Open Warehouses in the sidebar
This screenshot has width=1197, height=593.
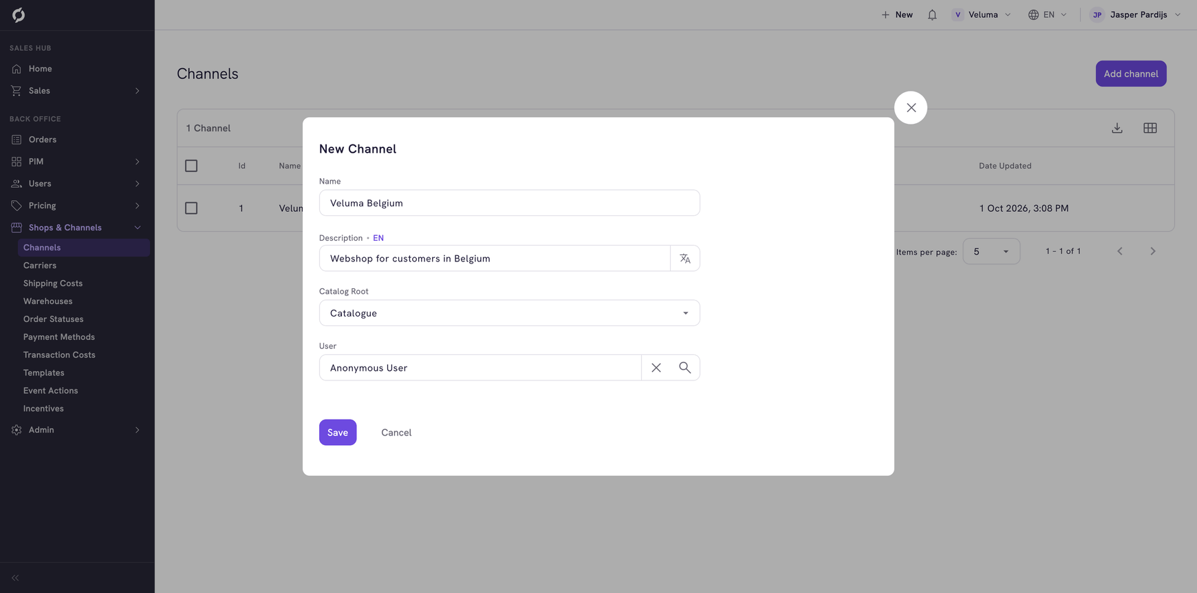[48, 301]
